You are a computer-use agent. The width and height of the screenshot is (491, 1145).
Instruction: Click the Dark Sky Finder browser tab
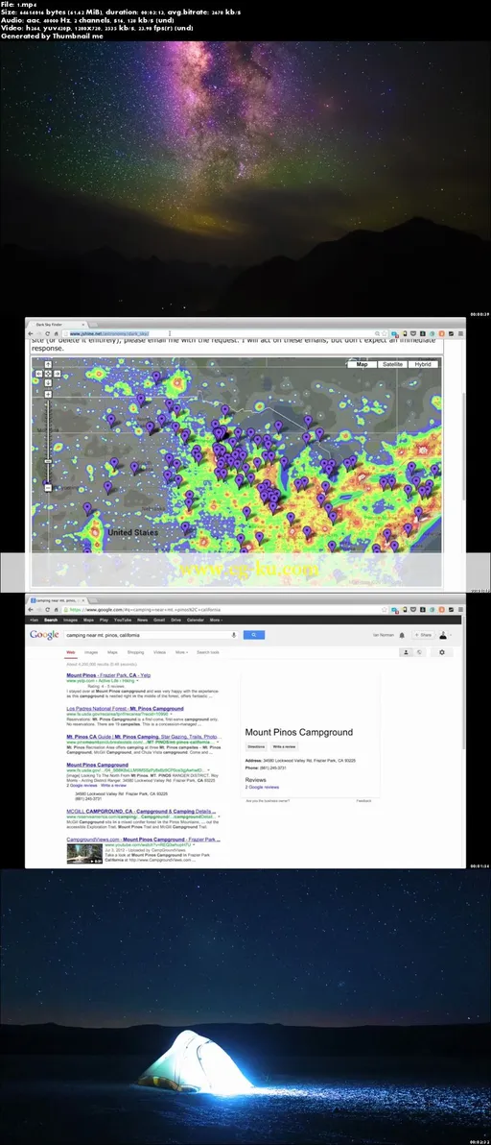(57, 325)
